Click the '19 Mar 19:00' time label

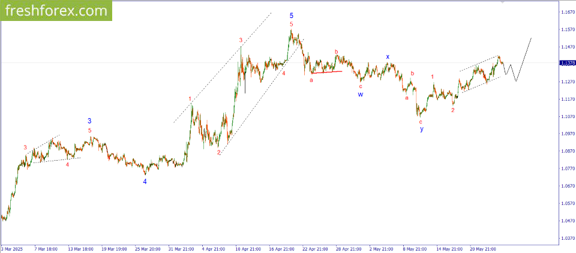pyautogui.click(x=113, y=249)
